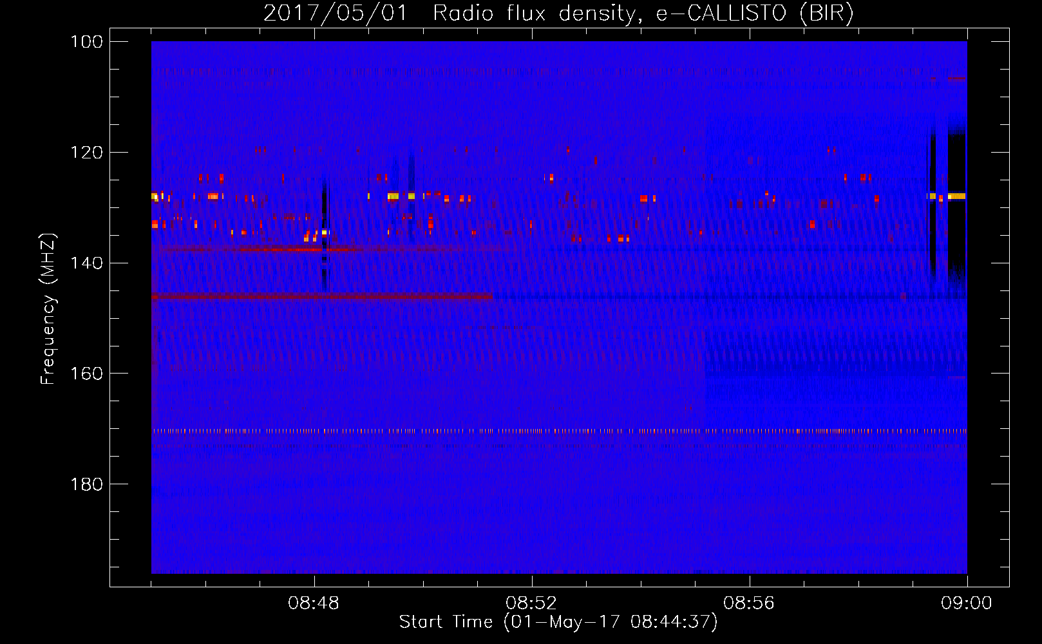Click the 08:48 time tick label
Image resolution: width=1042 pixels, height=644 pixels.
click(x=314, y=603)
